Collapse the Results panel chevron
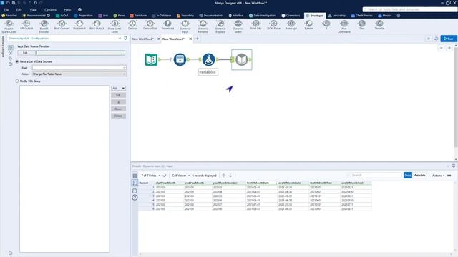The width and height of the screenshot is (458, 257). tap(448, 166)
